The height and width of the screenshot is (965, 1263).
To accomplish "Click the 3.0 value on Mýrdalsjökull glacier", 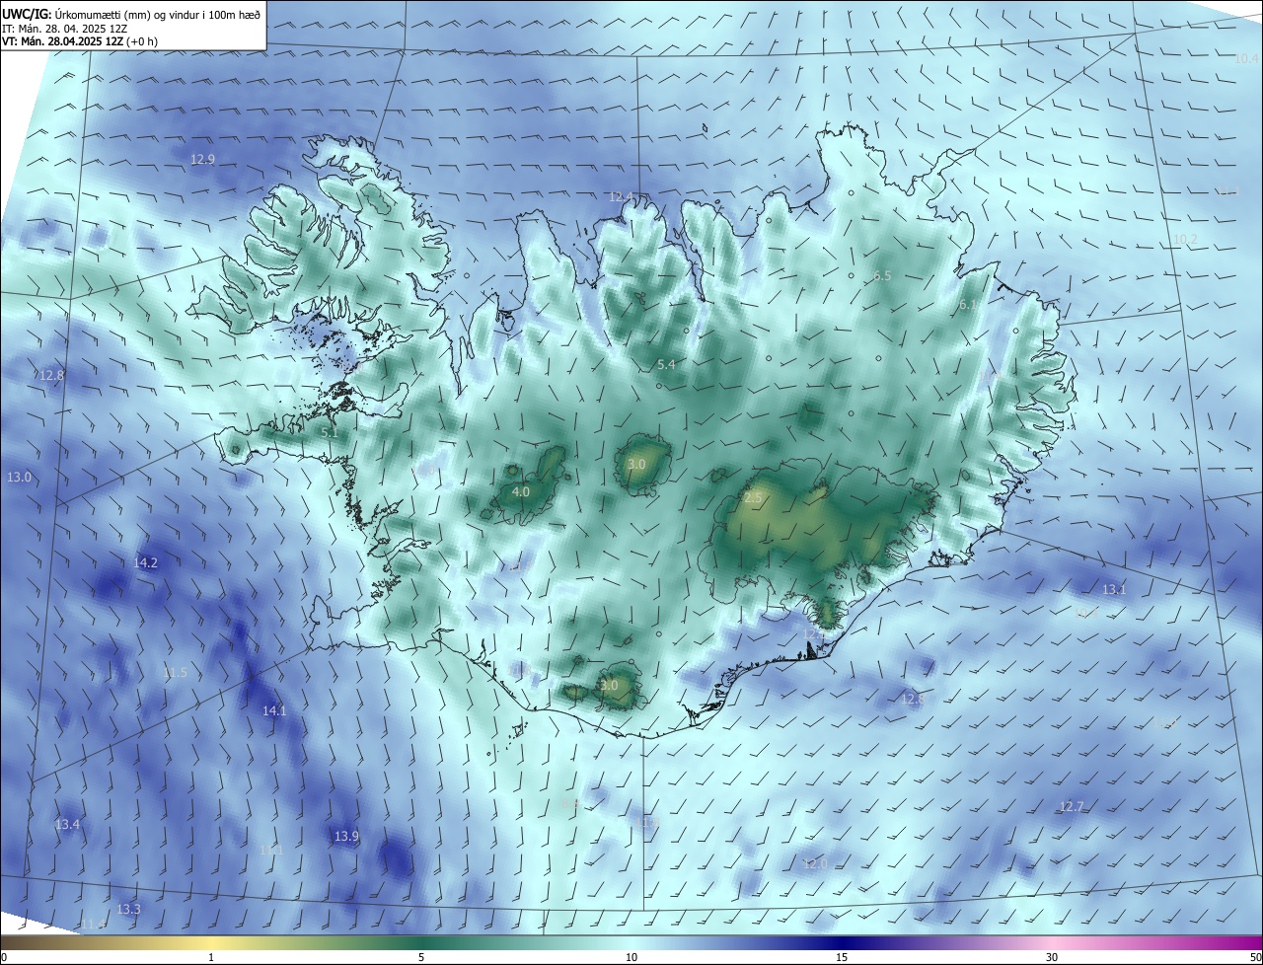I will 609,685.
